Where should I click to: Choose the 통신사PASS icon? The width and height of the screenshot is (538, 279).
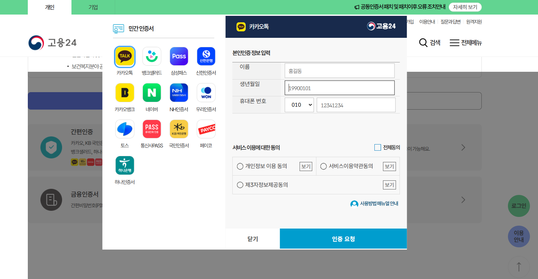152,129
